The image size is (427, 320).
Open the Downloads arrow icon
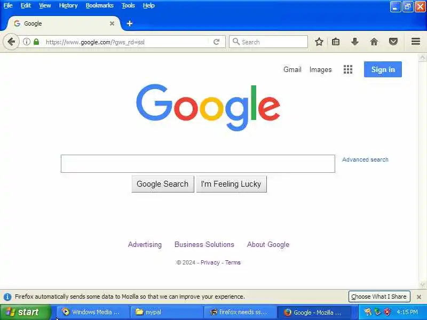click(354, 42)
